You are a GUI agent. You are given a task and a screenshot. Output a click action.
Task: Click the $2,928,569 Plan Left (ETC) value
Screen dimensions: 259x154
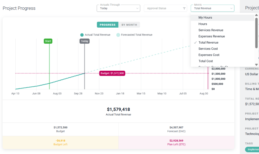pyautogui.click(x=176, y=141)
